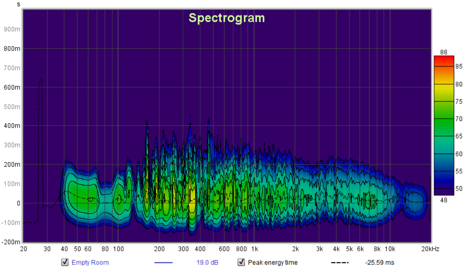Click the red top of the color scale
The height and width of the screenshot is (270, 471).
tap(444, 59)
